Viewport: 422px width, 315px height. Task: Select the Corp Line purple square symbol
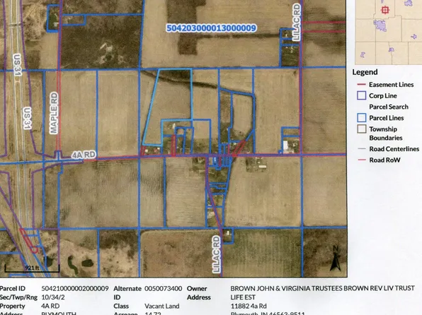[x=361, y=95]
